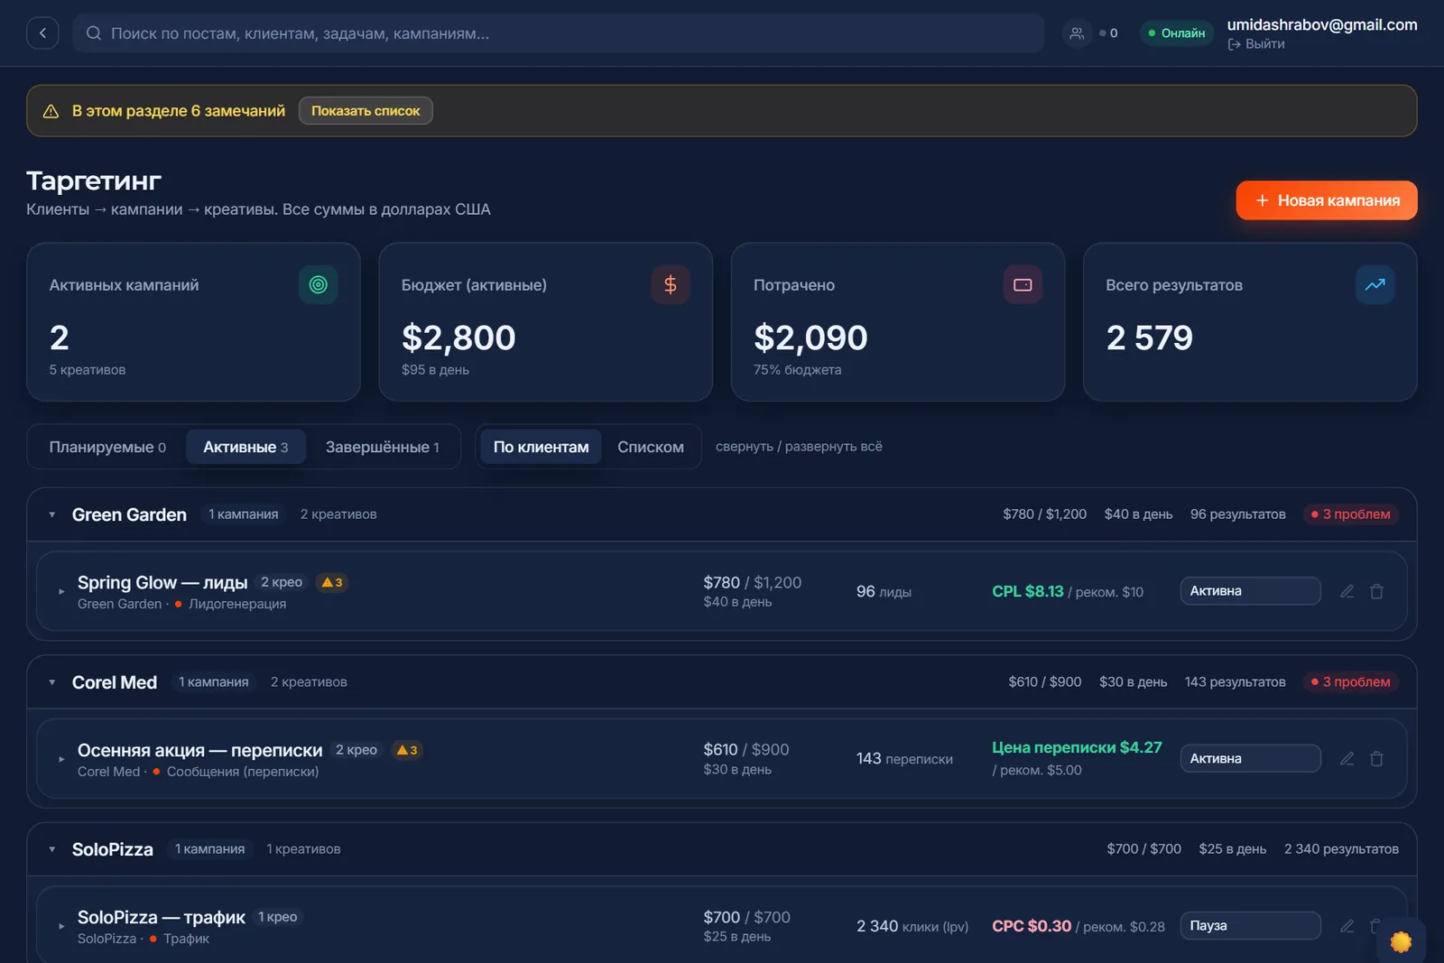
Task: Switch view to По клиентам
Action: (x=541, y=447)
